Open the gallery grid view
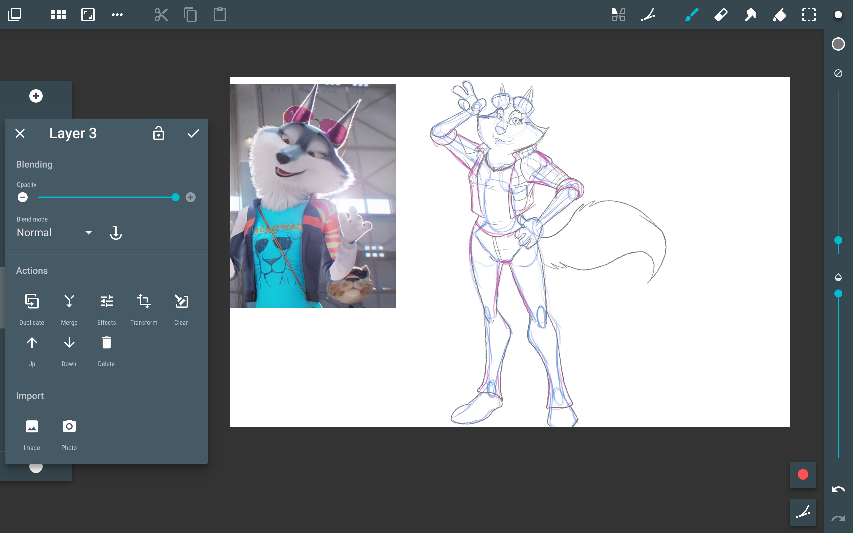This screenshot has width=853, height=533. (x=59, y=15)
